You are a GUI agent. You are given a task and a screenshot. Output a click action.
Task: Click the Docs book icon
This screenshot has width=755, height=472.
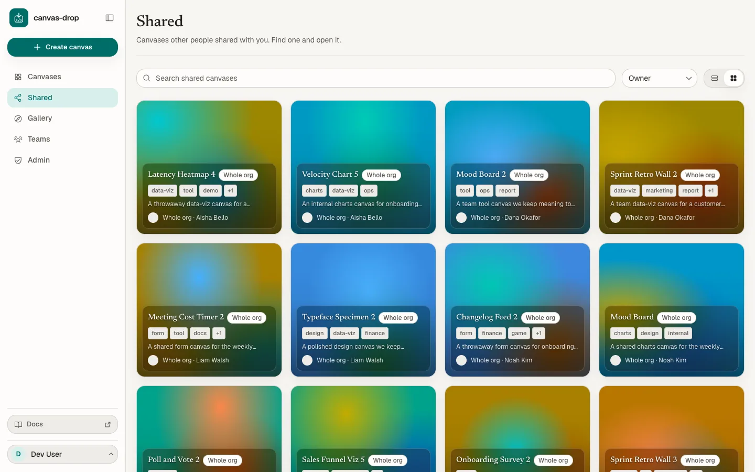(x=18, y=424)
